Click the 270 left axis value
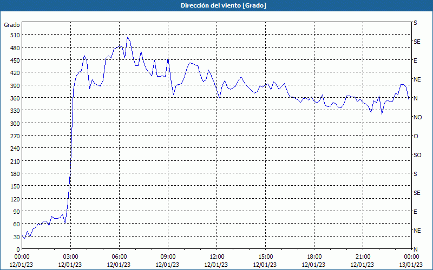433x270 pixels. [x=15, y=136]
